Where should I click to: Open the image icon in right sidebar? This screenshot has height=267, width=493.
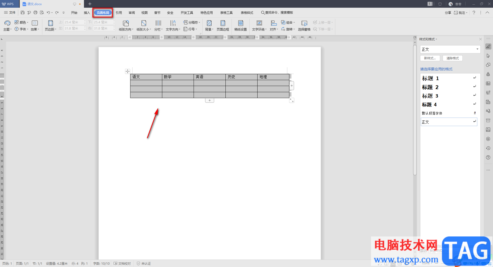488,130
